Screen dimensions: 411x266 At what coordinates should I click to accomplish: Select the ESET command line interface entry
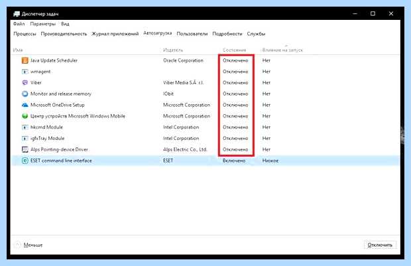[61, 161]
